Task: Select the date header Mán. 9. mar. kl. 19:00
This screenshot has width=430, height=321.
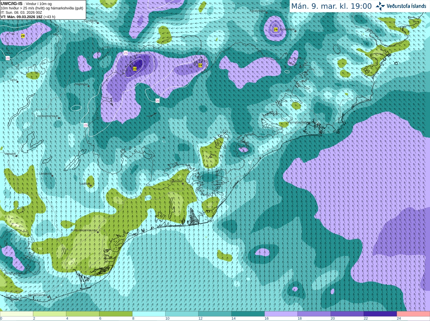Action: [x=331, y=6]
